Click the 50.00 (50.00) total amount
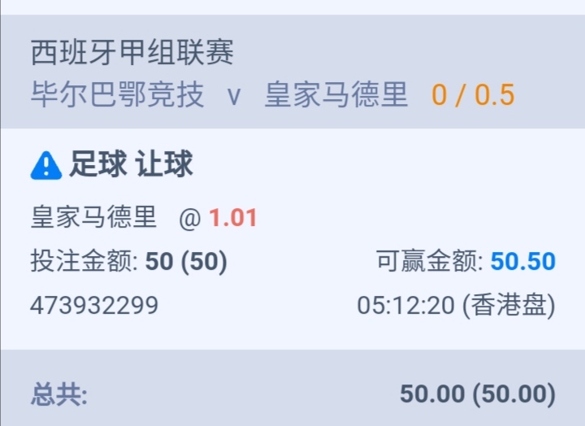This screenshot has width=585, height=426. point(477,394)
